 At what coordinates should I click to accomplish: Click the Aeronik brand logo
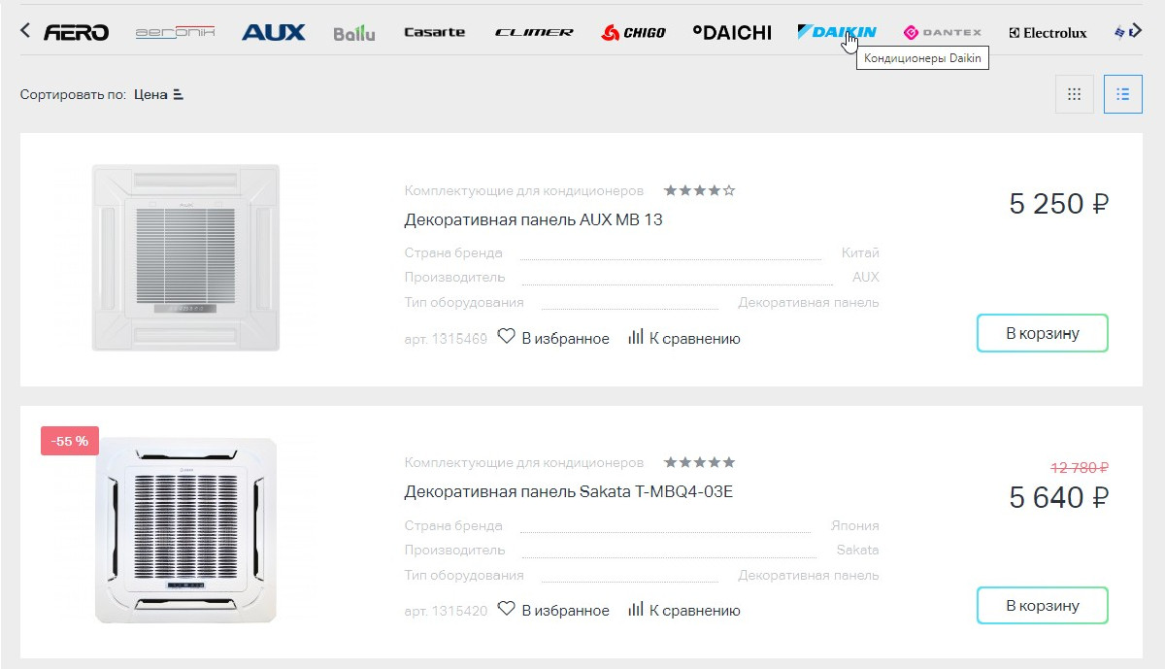[x=175, y=32]
